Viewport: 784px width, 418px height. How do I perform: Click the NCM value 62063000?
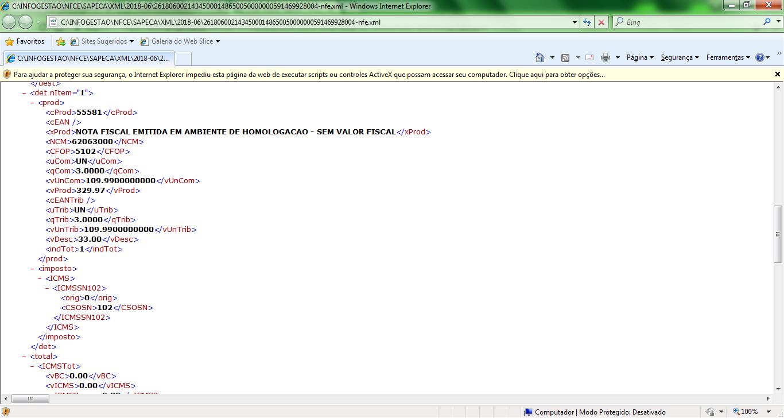pos(92,141)
